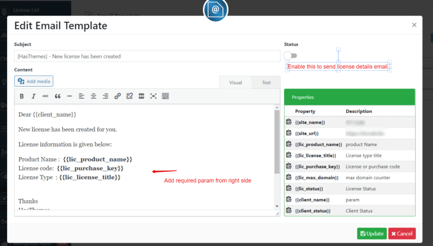Insert a horizontal line

(x=69, y=96)
